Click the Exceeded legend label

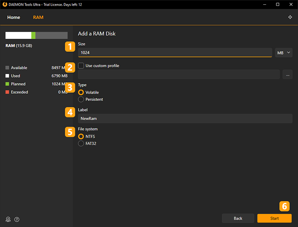(20, 92)
